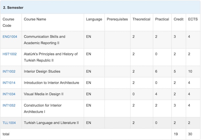Click the Interior Design Studies course name
Screen dimensions: 201x140
(42, 71)
